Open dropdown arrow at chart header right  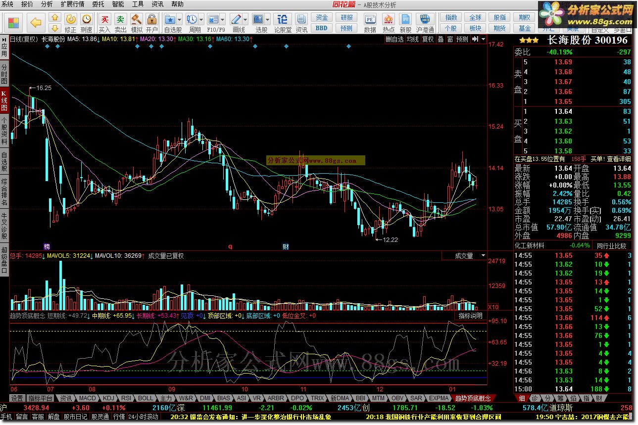(x=483, y=39)
